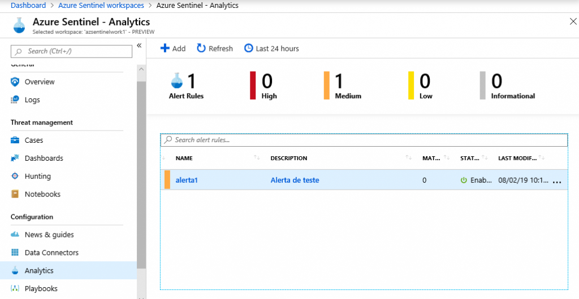This screenshot has width=579, height=299.
Task: Click the Search alert rules field
Action: tap(364, 140)
